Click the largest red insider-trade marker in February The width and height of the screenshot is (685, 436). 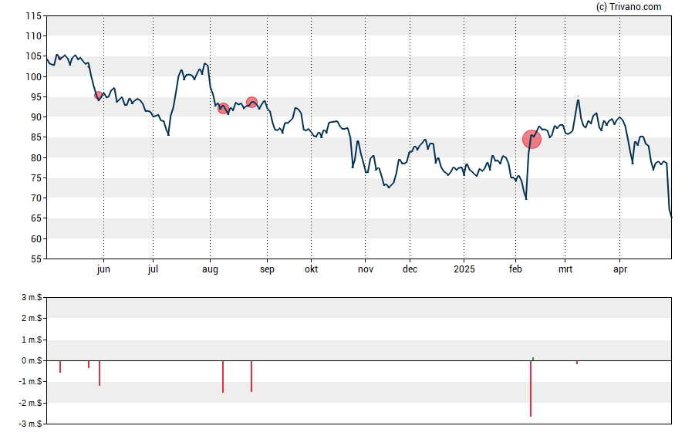tap(531, 140)
